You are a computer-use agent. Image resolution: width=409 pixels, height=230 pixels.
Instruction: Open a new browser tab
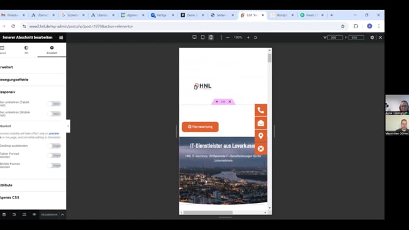(332, 15)
